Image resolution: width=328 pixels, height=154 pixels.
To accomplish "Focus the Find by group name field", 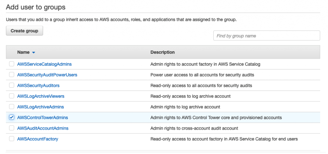I will 266,36.
